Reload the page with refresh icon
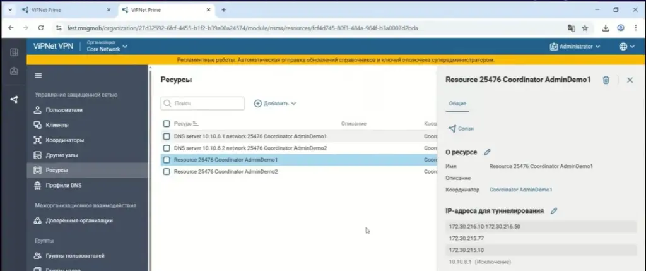The image size is (646, 271). (x=41, y=28)
